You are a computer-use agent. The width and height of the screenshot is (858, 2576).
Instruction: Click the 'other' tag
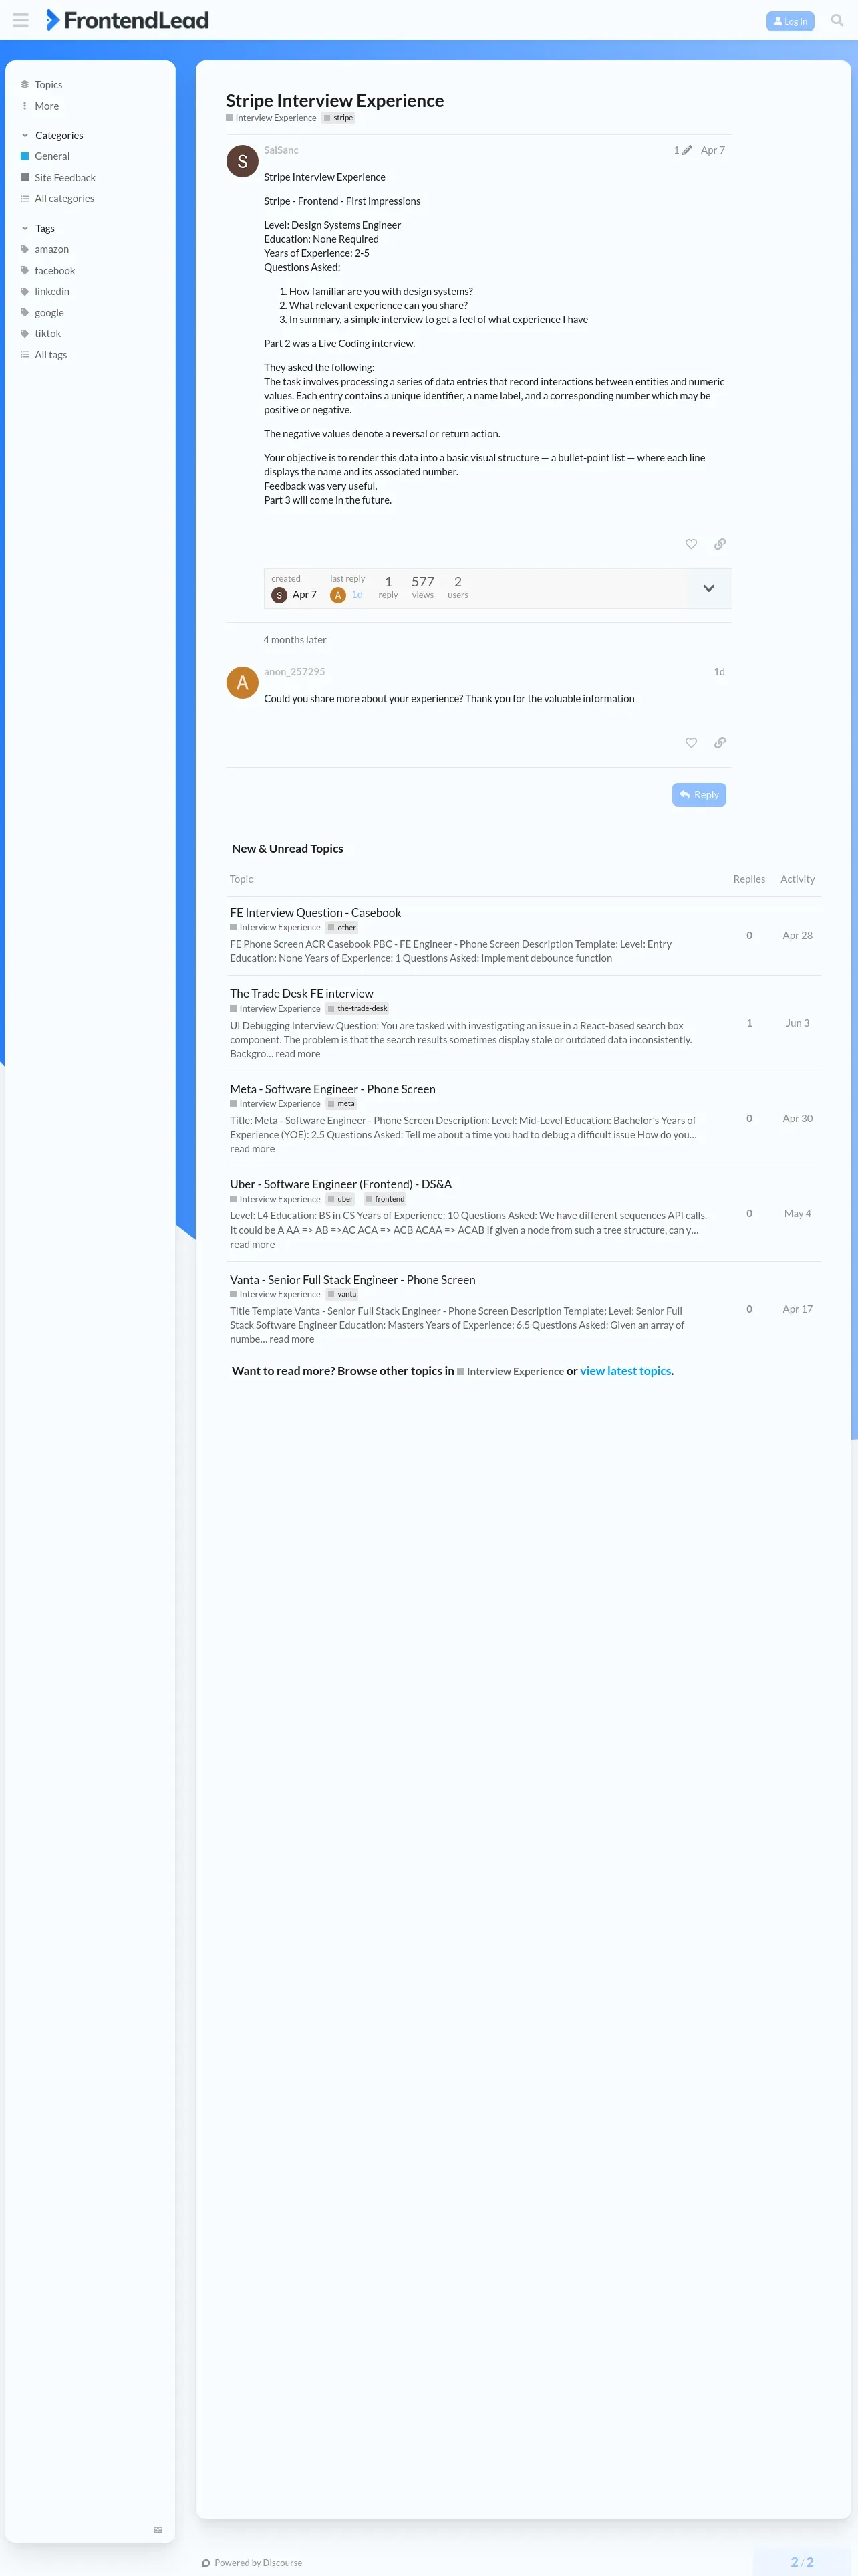(341, 928)
